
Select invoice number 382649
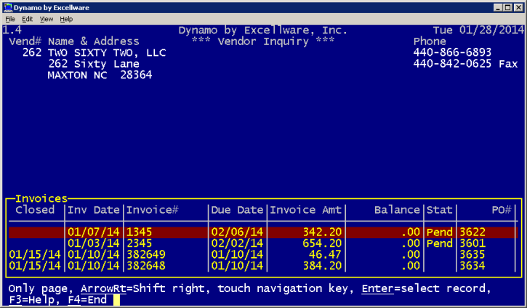[x=146, y=254]
